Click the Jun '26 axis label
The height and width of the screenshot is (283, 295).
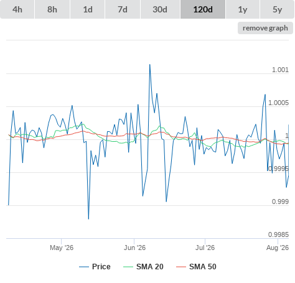[x=134, y=248]
